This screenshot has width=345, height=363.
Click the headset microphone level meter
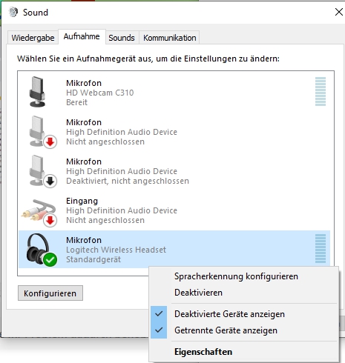click(x=321, y=249)
